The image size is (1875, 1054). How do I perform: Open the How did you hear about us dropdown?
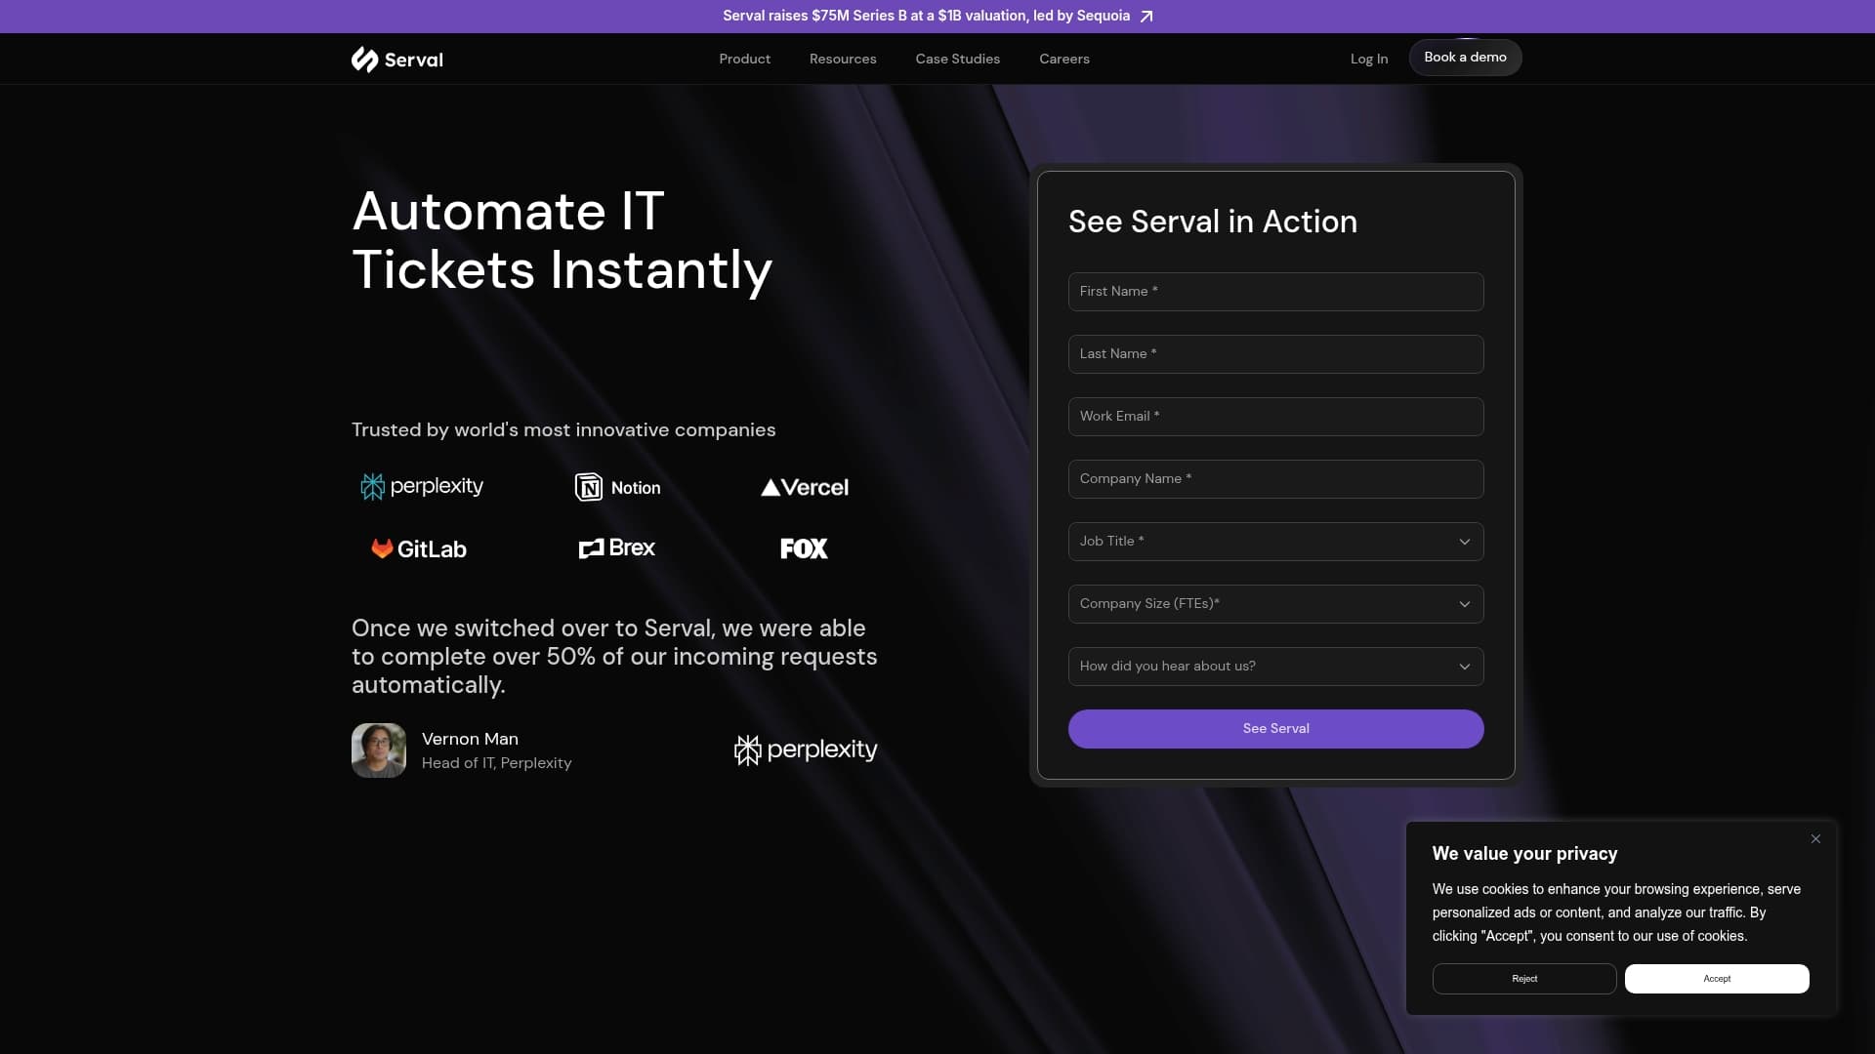click(x=1275, y=667)
